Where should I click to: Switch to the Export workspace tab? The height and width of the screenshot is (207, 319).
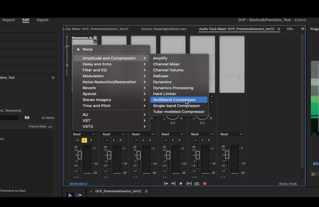(43, 20)
